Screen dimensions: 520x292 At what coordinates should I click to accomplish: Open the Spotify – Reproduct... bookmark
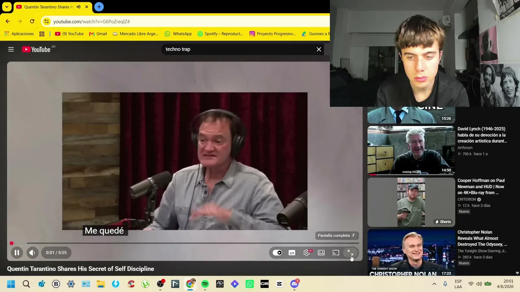(220, 34)
